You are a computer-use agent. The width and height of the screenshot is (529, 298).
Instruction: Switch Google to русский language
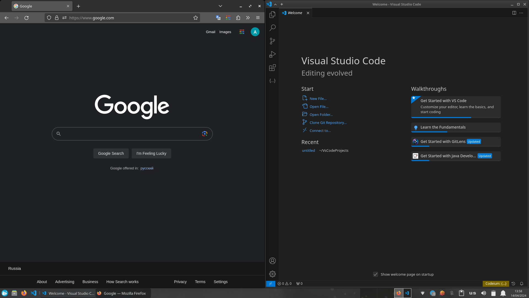[147, 168]
